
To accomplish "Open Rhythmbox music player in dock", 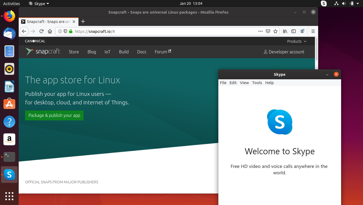I will [9, 69].
